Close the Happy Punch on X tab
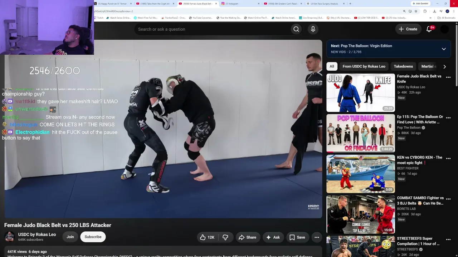This screenshot has height=257, width=458. (x=131, y=4)
